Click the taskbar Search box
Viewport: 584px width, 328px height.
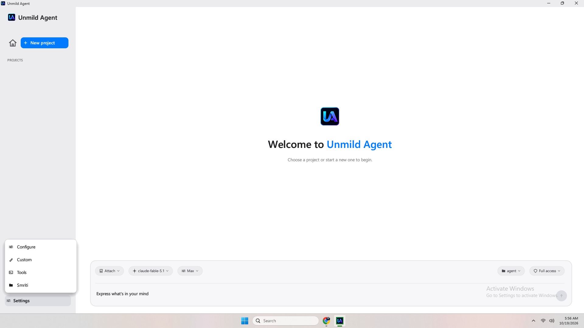285,321
